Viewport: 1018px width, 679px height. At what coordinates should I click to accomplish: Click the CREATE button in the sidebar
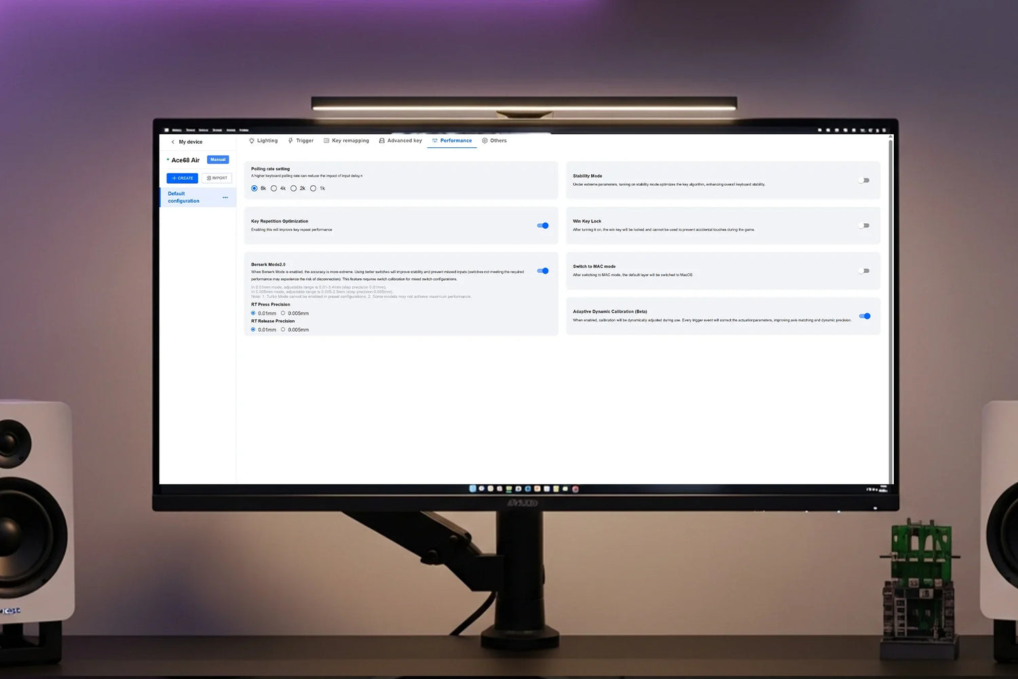click(x=182, y=178)
